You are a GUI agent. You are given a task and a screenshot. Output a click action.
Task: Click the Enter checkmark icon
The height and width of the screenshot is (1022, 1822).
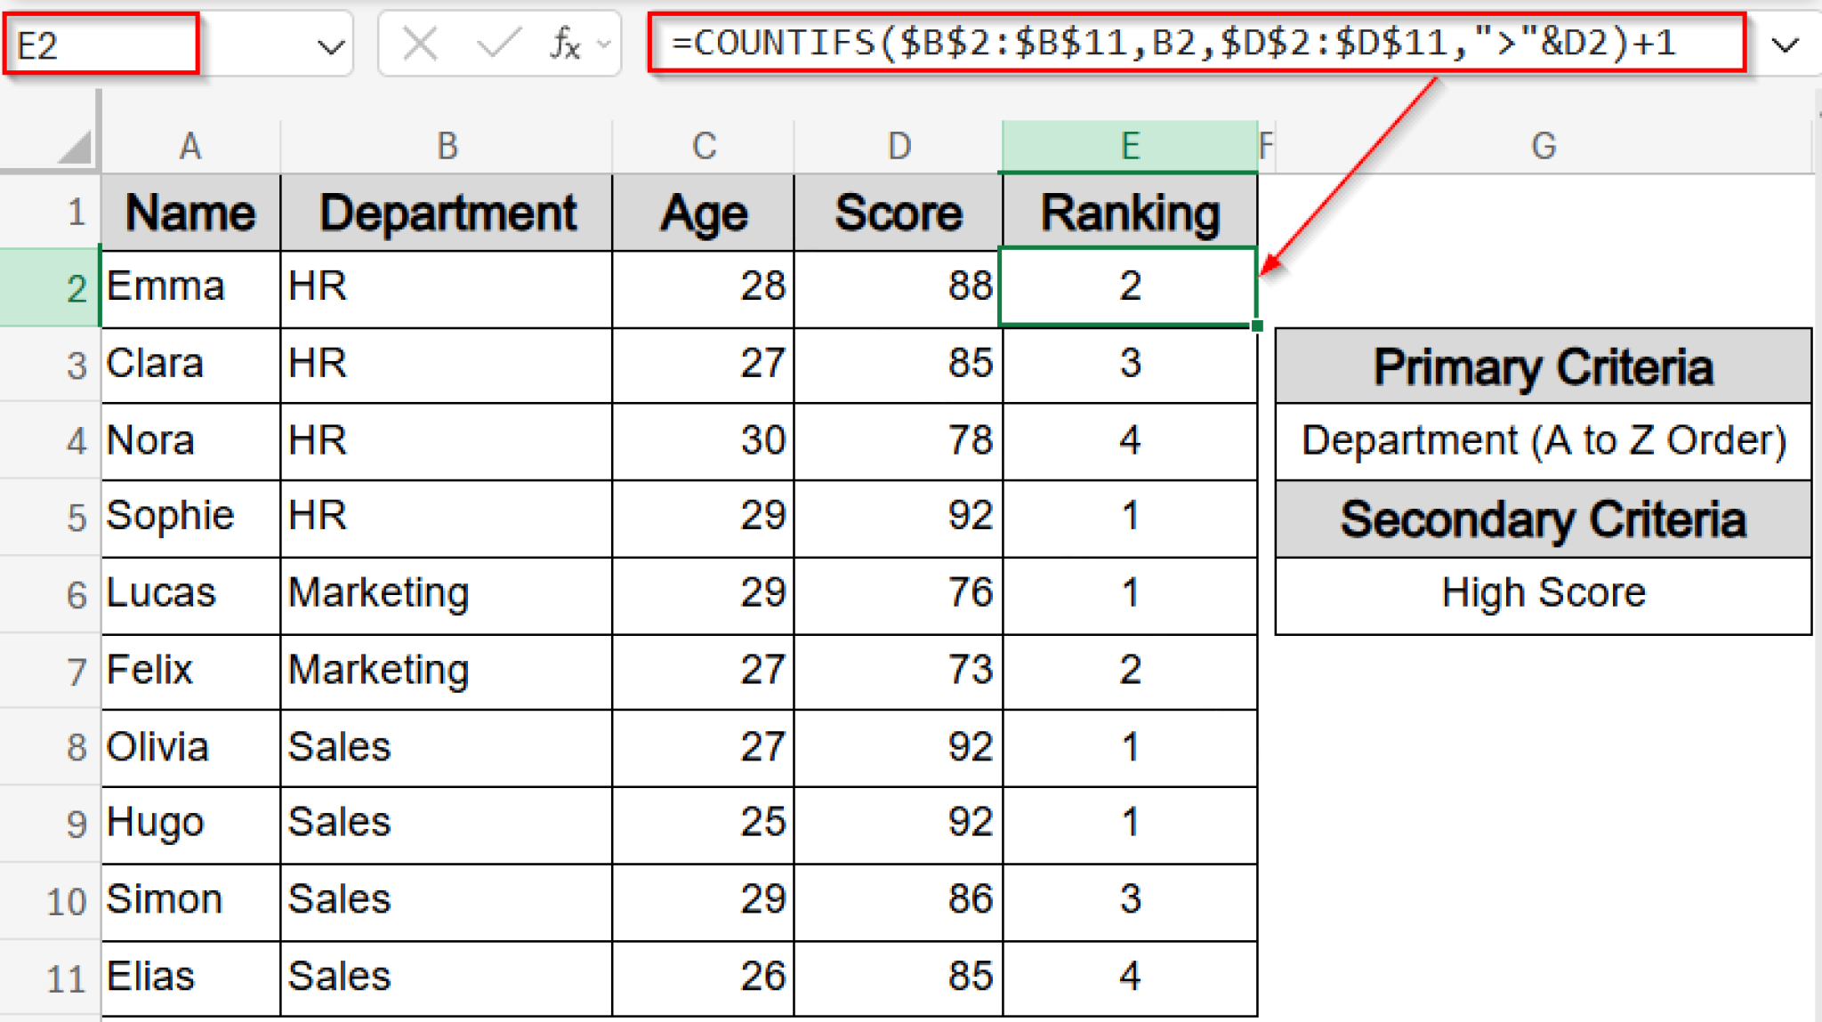[500, 43]
